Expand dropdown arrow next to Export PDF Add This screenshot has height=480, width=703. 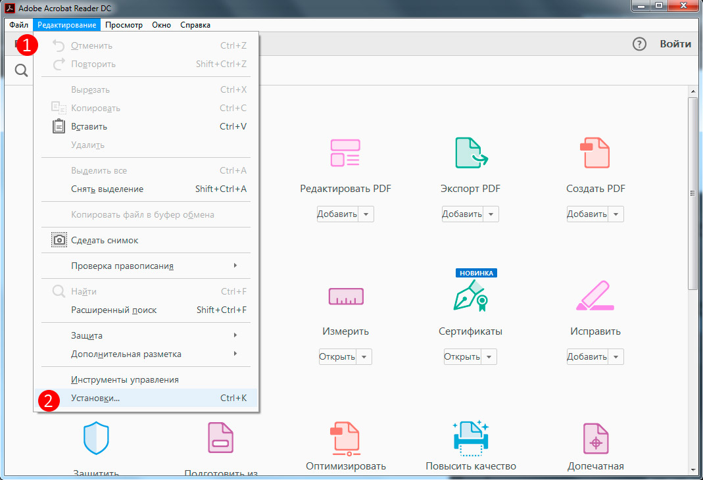pos(491,214)
